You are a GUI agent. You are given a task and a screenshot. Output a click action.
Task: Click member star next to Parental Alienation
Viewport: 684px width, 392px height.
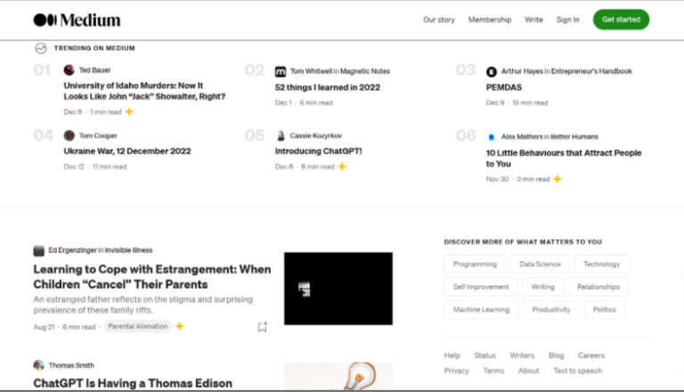click(180, 326)
